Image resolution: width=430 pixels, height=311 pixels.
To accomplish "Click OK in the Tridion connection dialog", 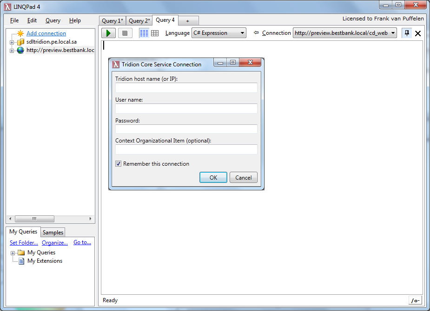I will [213, 177].
